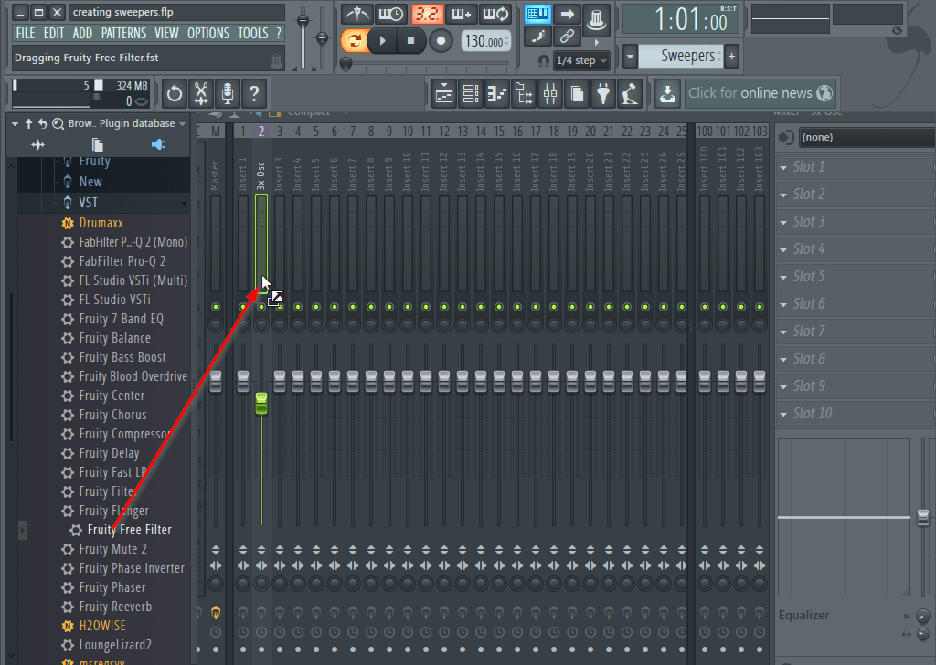Toggle the 3.2 countdown before recording
Viewport: 936px width, 665px height.
click(x=427, y=14)
